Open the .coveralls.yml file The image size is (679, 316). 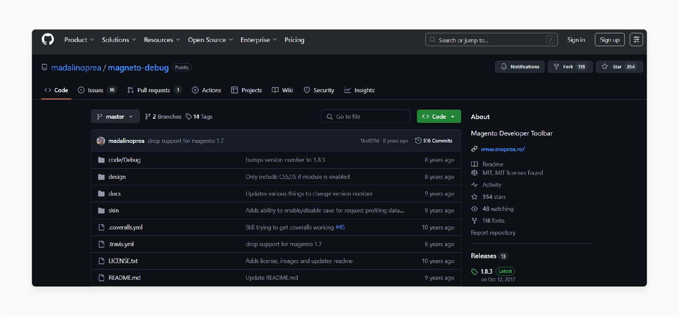tap(125, 227)
